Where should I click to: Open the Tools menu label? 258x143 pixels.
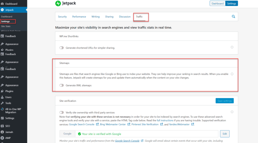click(x=8, y=103)
